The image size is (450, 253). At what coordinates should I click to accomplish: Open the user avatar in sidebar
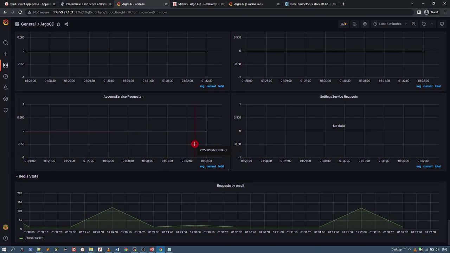tap(6, 227)
